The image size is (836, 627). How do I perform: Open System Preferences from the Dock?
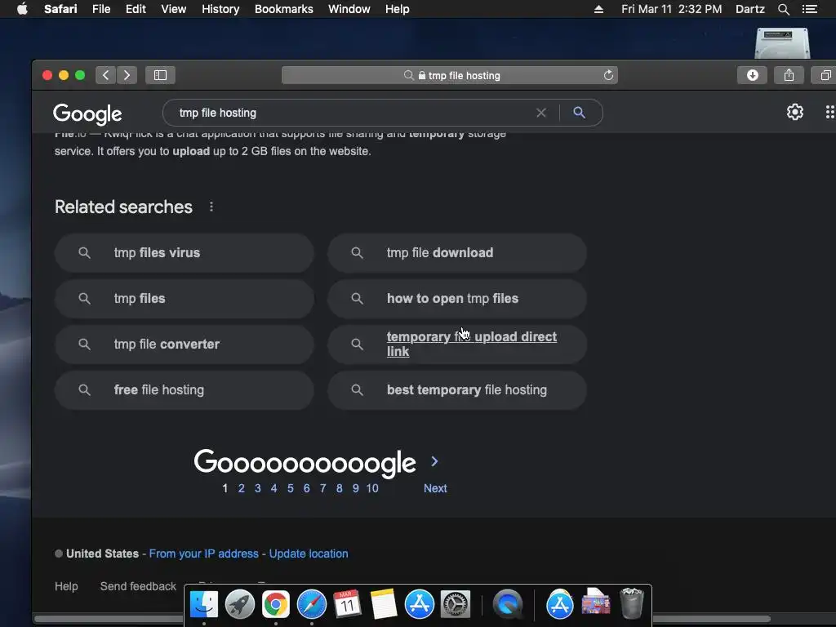tap(455, 605)
